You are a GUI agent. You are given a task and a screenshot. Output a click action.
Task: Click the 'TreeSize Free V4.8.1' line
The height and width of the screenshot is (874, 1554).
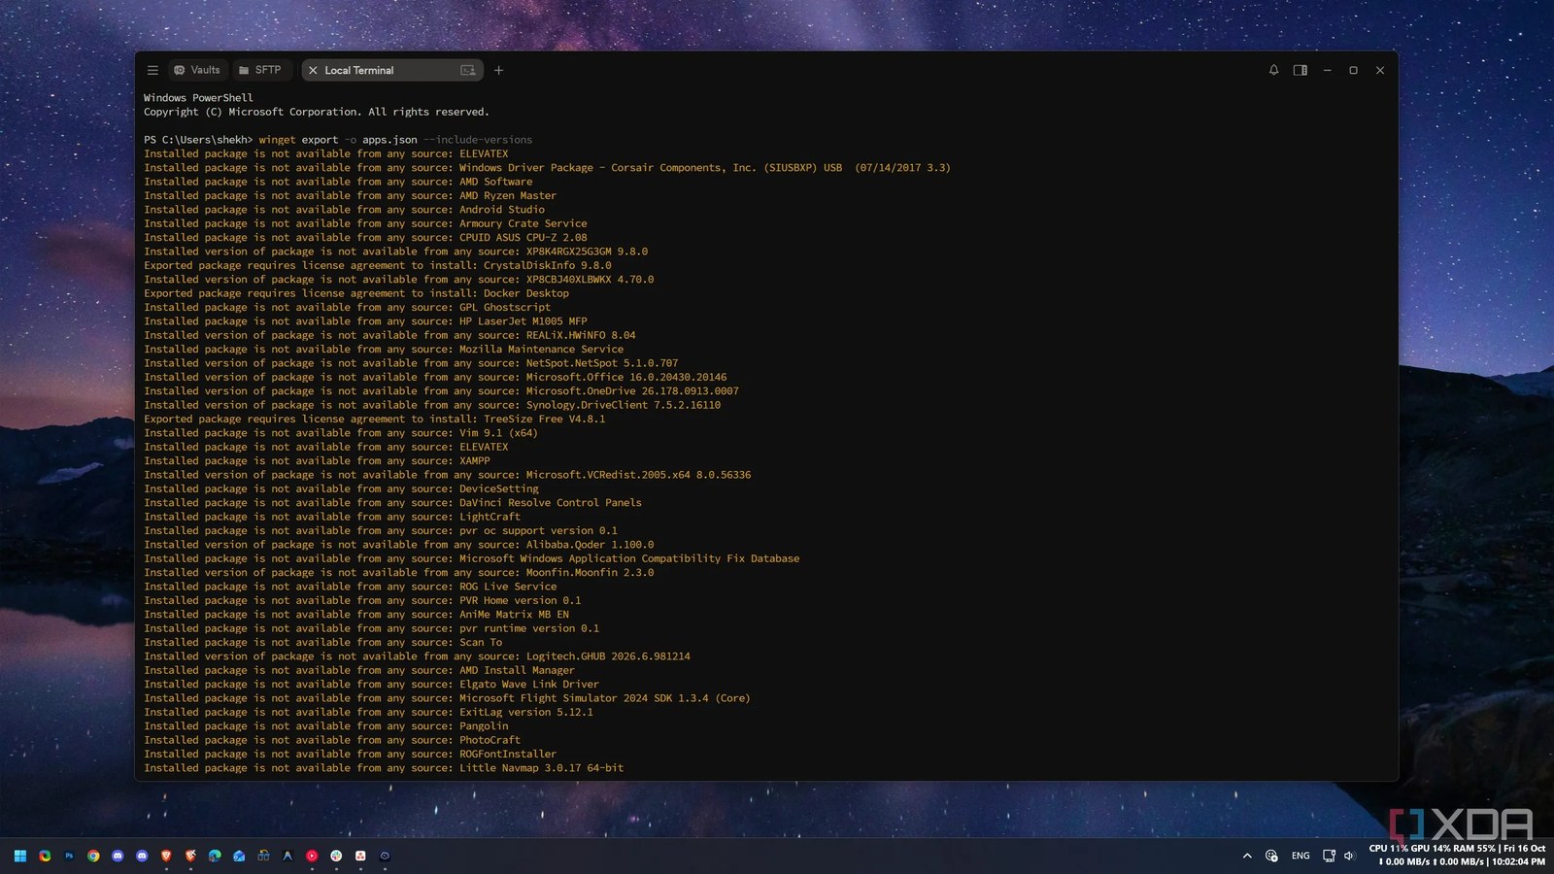click(x=374, y=420)
